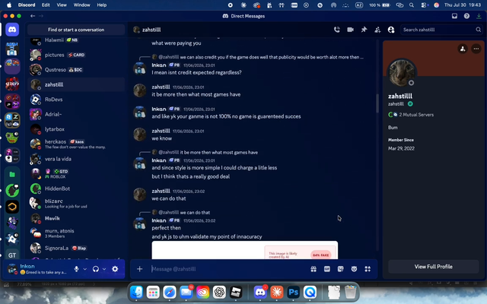Start a video call with zahstillll

click(350, 30)
